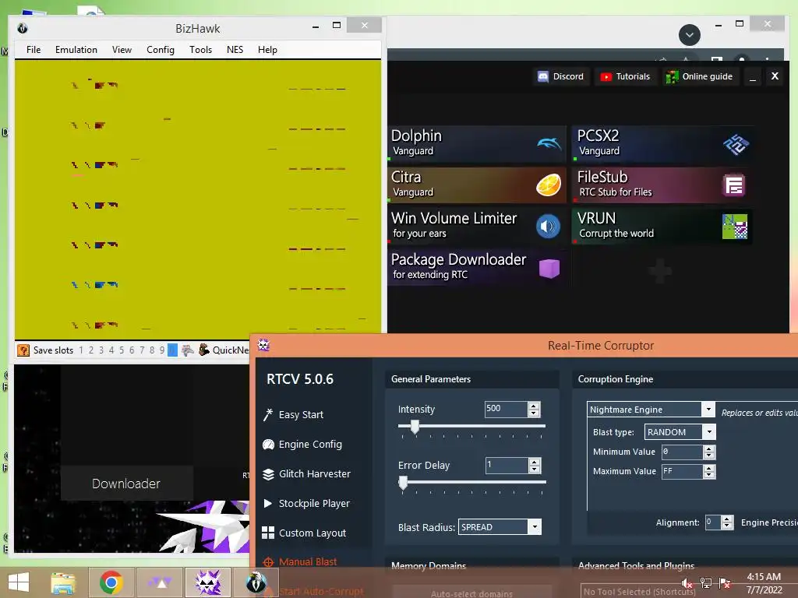
Task: Select save slot 1 in BizHawk
Action: (81, 350)
